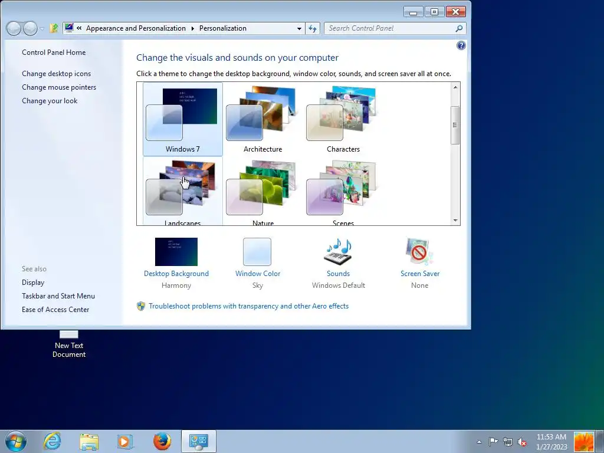
Task: Open Troubleshoot problems with transparency link
Action: coord(248,306)
